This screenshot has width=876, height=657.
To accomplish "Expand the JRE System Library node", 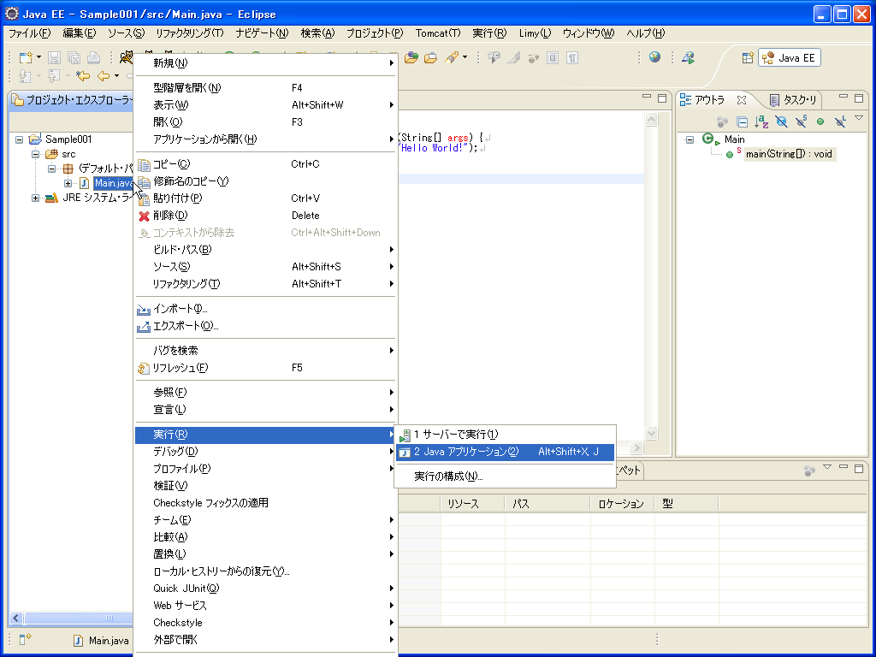I will click(35, 198).
